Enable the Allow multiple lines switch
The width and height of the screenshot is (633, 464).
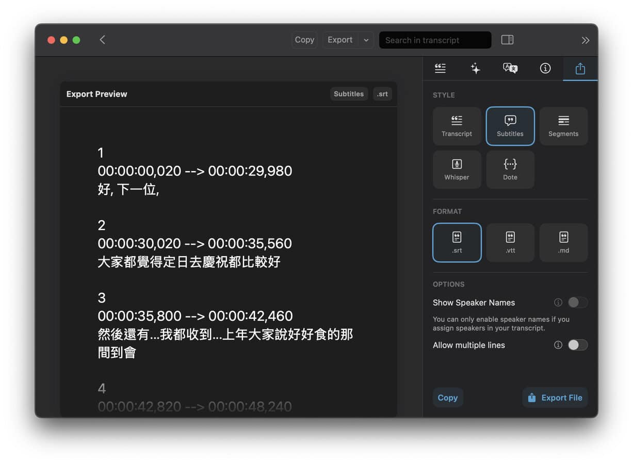(577, 345)
